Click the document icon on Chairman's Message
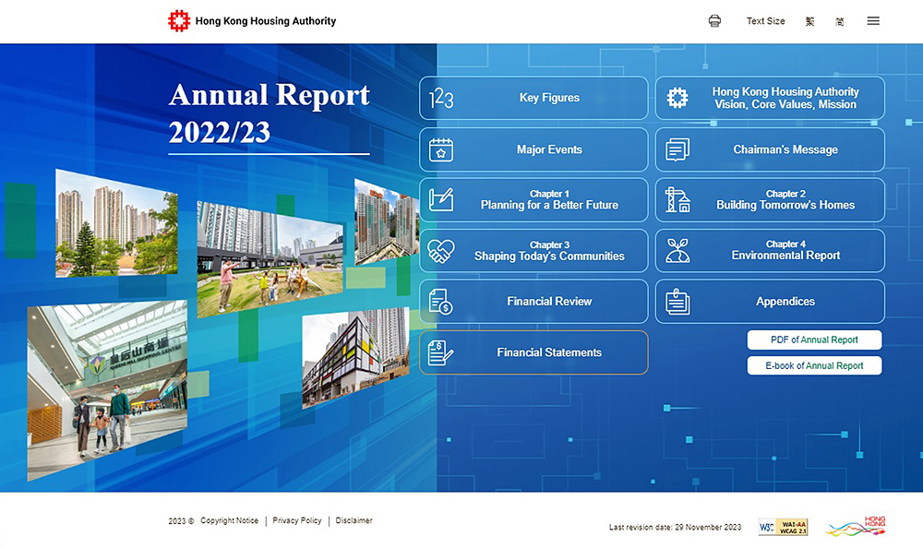This screenshot has width=923, height=548. click(677, 149)
